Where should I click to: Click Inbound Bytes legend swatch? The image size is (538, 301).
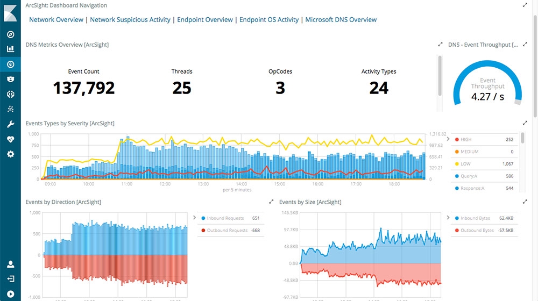[457, 218]
